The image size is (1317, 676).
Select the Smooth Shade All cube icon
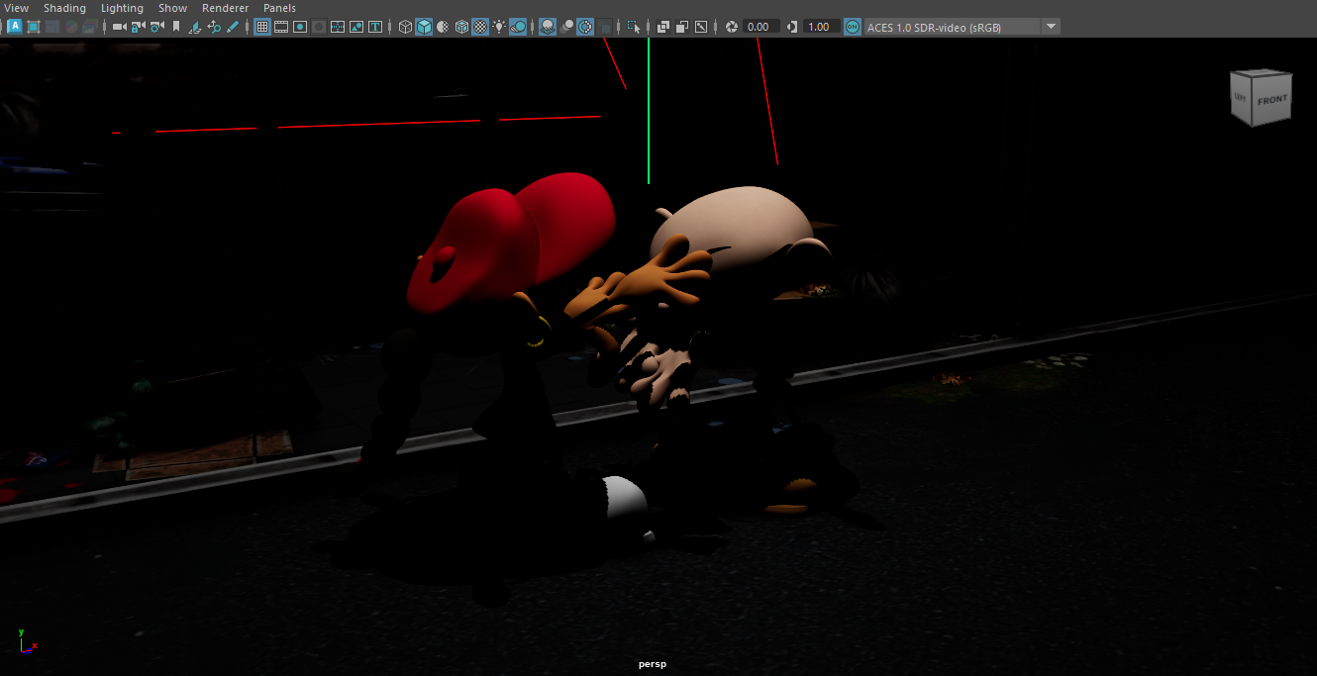coord(424,27)
